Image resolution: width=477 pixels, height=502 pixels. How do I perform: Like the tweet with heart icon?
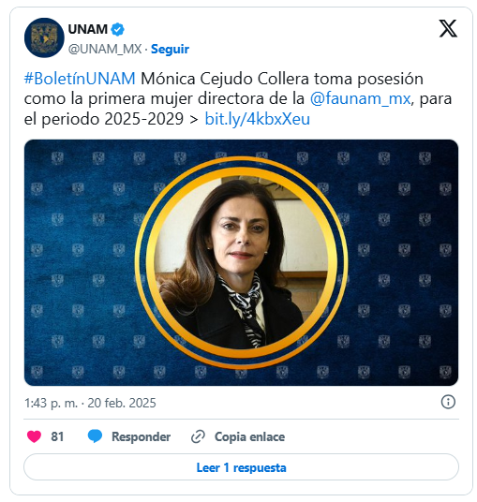point(34,436)
